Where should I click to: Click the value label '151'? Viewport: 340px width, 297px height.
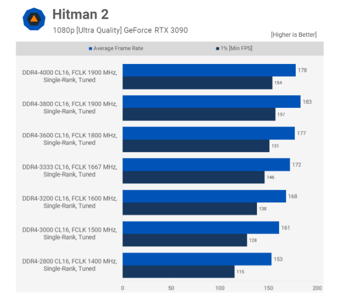pyautogui.click(x=275, y=146)
